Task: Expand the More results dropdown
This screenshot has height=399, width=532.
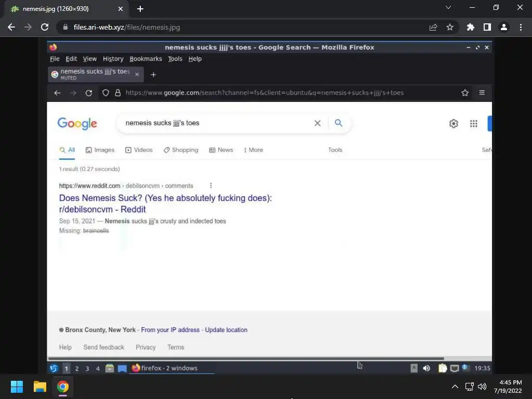Action: (254, 150)
